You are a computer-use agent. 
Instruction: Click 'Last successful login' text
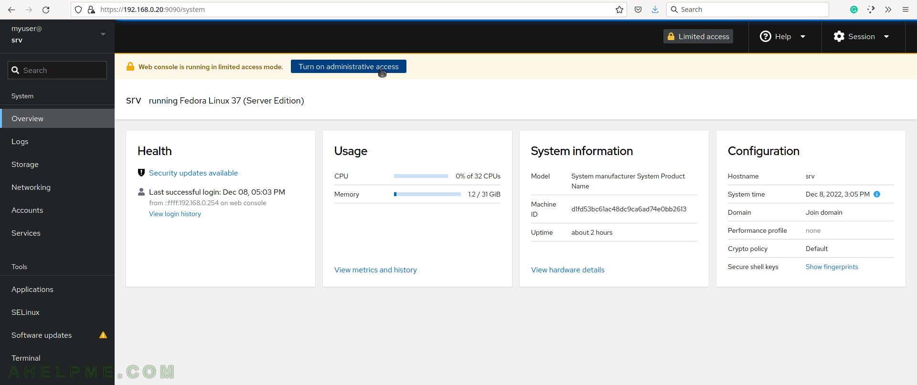tap(217, 192)
